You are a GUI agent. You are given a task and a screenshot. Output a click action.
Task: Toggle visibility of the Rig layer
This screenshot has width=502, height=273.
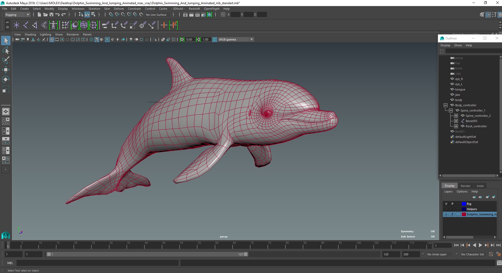click(x=446, y=204)
